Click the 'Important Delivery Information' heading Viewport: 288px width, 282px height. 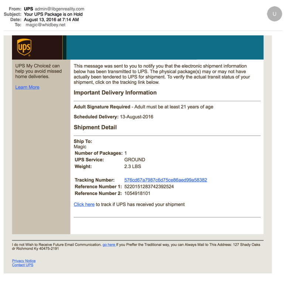(x=115, y=93)
